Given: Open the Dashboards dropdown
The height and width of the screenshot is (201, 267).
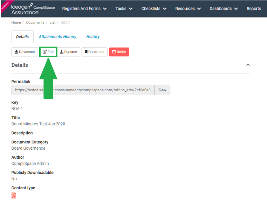Looking at the screenshot, I should 223,9.
